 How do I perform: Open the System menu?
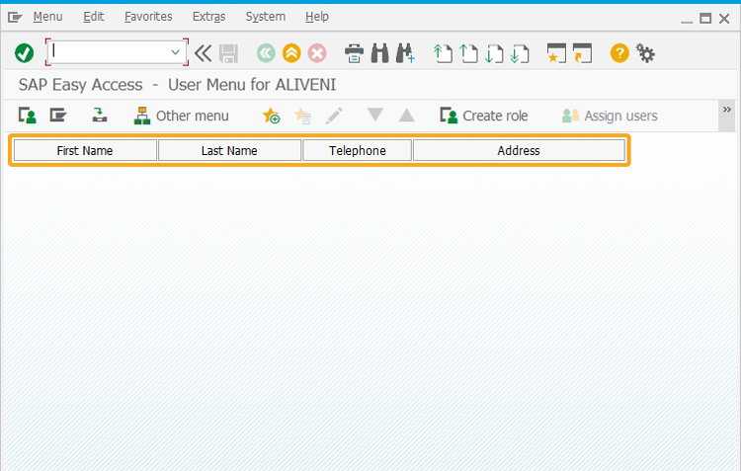click(x=266, y=17)
